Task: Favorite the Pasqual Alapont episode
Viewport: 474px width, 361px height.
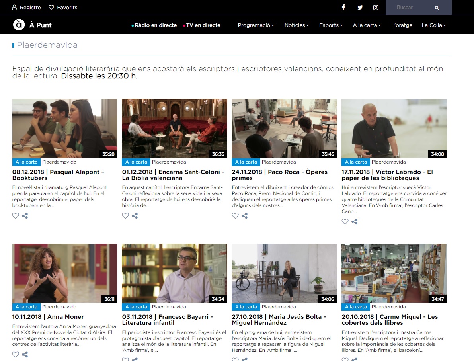Action: 16,216
